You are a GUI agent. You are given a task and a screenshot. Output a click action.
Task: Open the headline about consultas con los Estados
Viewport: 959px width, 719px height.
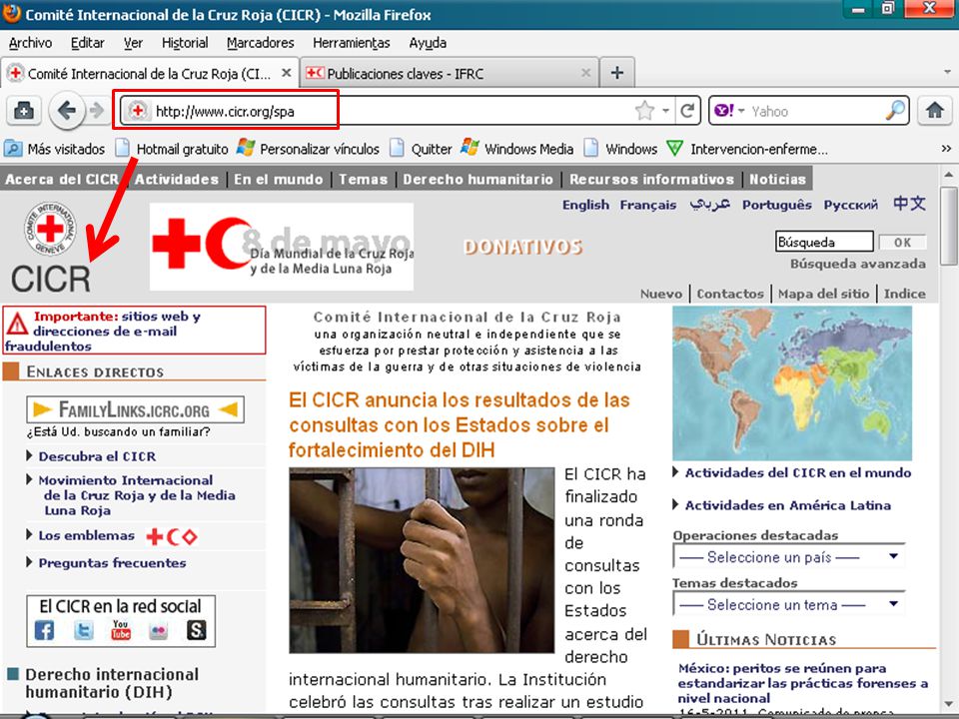click(460, 425)
